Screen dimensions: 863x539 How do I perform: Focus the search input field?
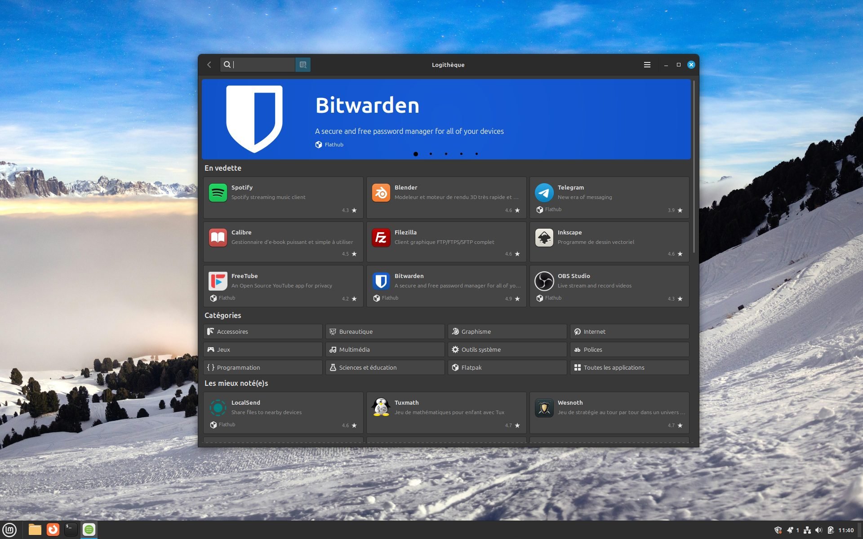point(258,65)
